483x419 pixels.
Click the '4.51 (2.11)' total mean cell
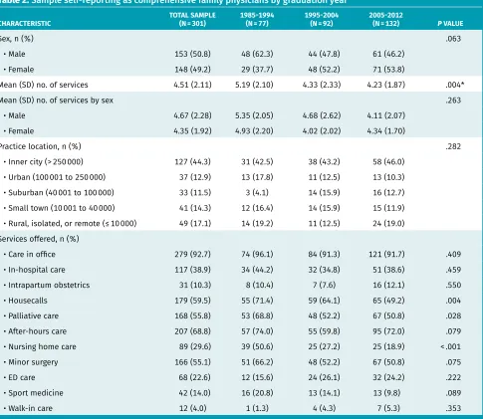pos(192,85)
